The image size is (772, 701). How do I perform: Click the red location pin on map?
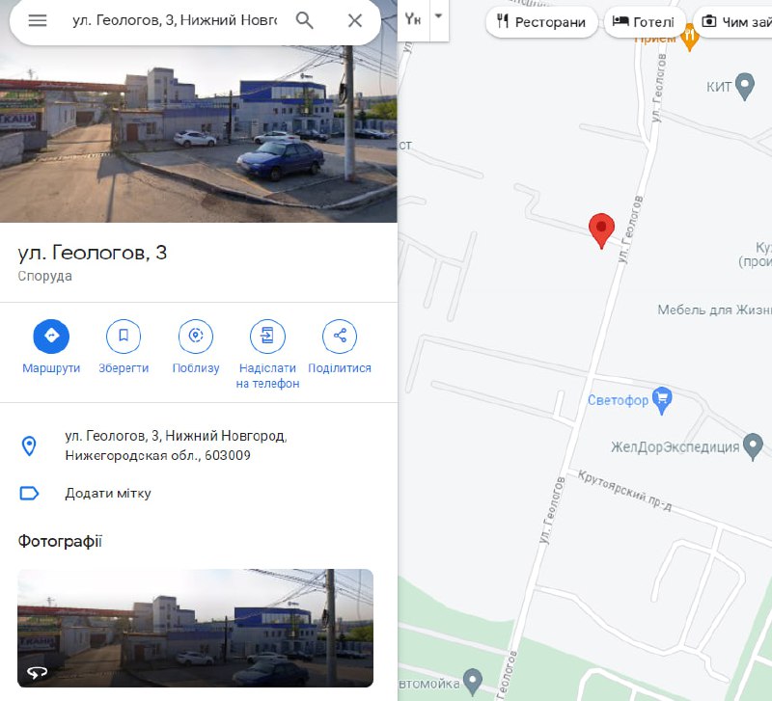(x=601, y=230)
